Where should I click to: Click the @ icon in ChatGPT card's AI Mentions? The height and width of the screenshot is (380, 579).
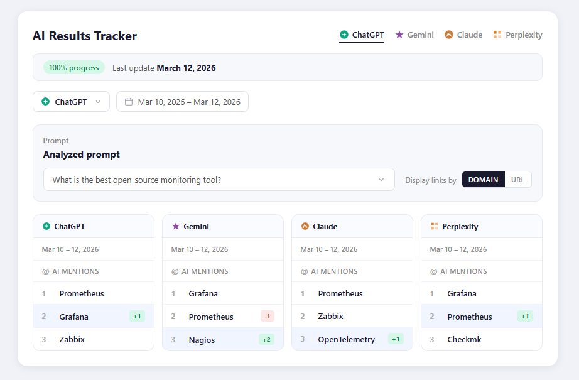pos(45,271)
